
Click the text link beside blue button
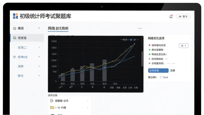click(173, 71)
